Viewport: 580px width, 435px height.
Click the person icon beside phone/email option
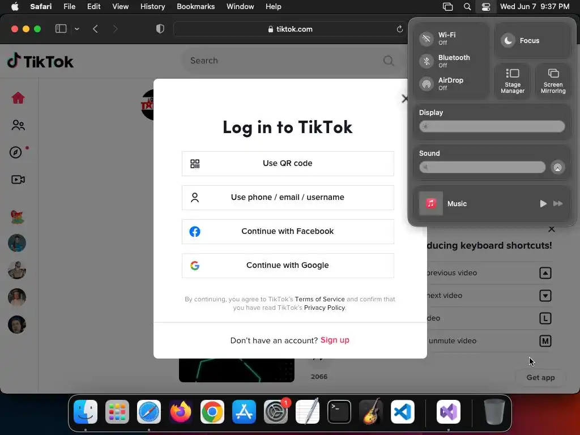point(195,198)
